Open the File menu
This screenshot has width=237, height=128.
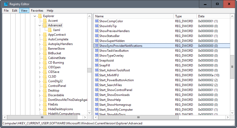point(6,11)
